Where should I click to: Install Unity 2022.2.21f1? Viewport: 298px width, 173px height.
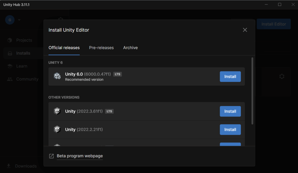[x=230, y=130]
